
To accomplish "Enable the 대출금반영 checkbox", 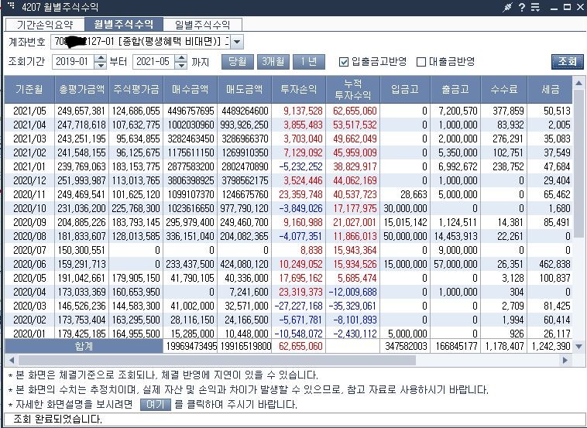I will tap(421, 62).
